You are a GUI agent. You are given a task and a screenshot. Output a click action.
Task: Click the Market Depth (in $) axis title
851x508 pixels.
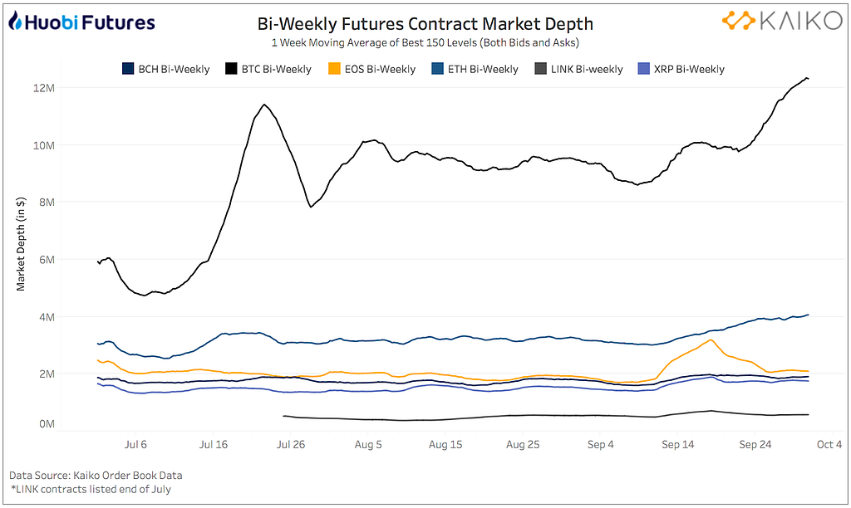[22, 244]
